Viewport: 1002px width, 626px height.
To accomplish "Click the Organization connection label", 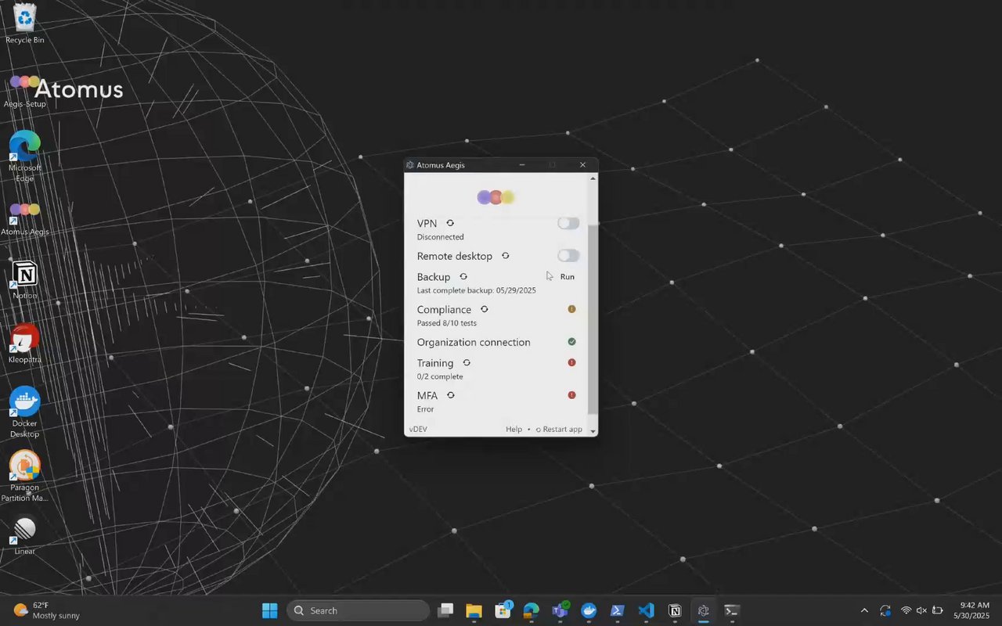I will point(474,342).
